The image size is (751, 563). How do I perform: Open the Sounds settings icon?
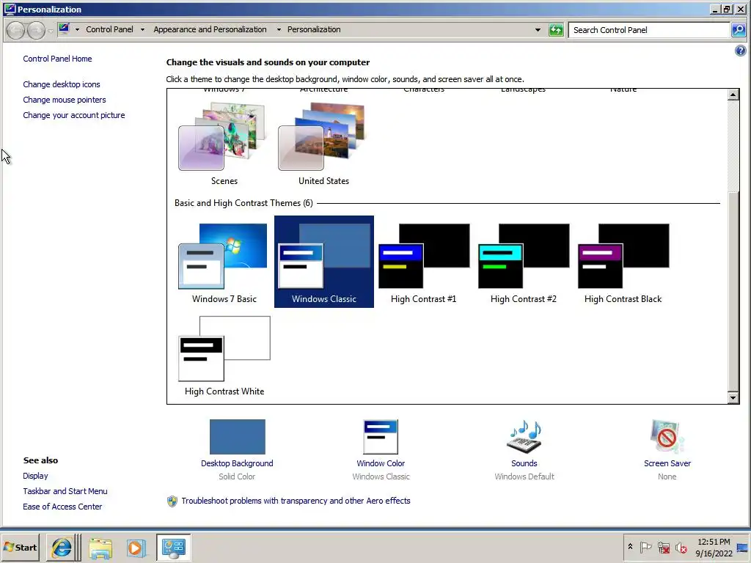[524, 437]
